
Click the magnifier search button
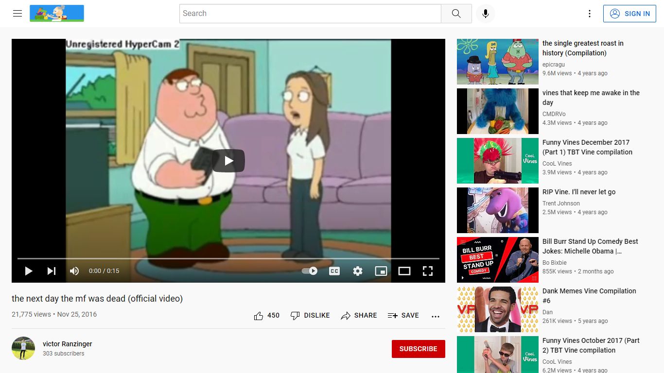coord(456,14)
